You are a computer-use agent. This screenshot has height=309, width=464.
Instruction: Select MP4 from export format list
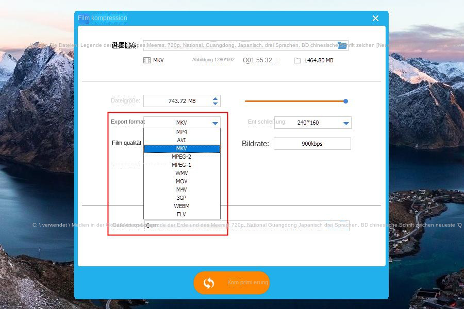point(181,132)
